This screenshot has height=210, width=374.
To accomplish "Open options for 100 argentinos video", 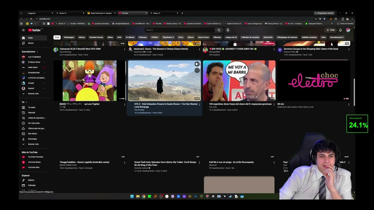I will [x=274, y=104].
